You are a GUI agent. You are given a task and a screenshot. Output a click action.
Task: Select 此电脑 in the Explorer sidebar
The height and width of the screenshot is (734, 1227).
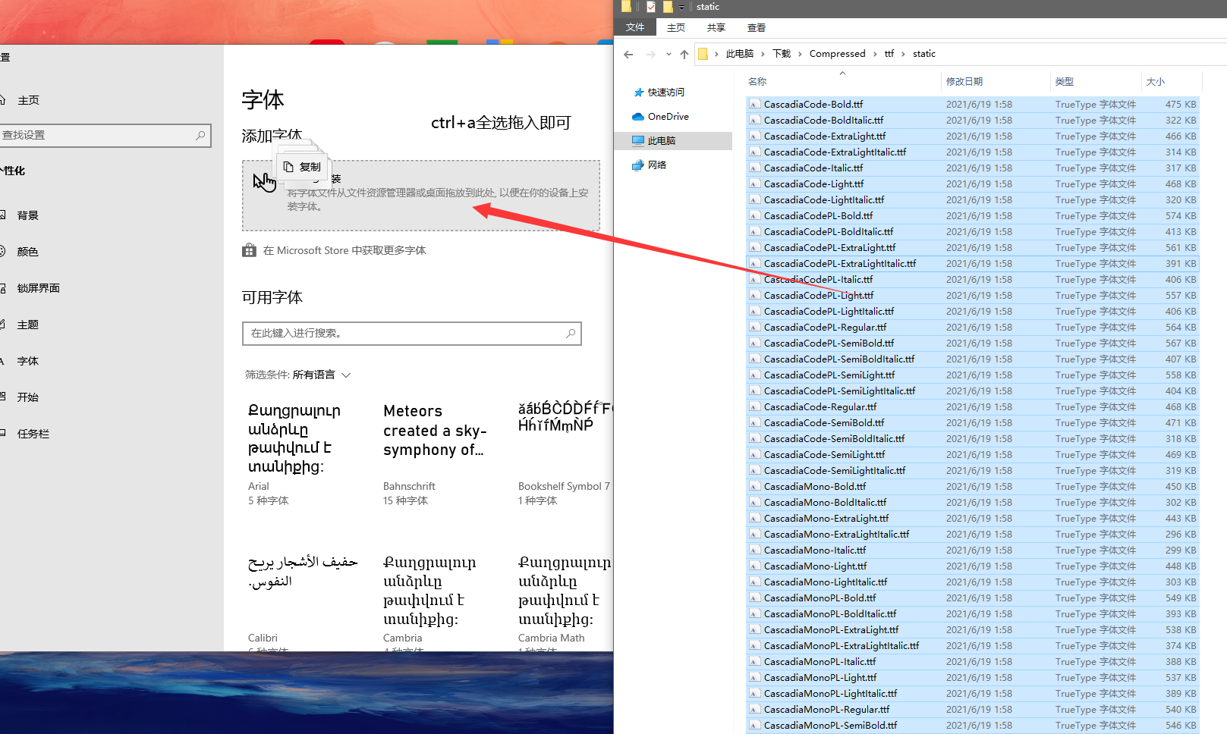click(662, 140)
